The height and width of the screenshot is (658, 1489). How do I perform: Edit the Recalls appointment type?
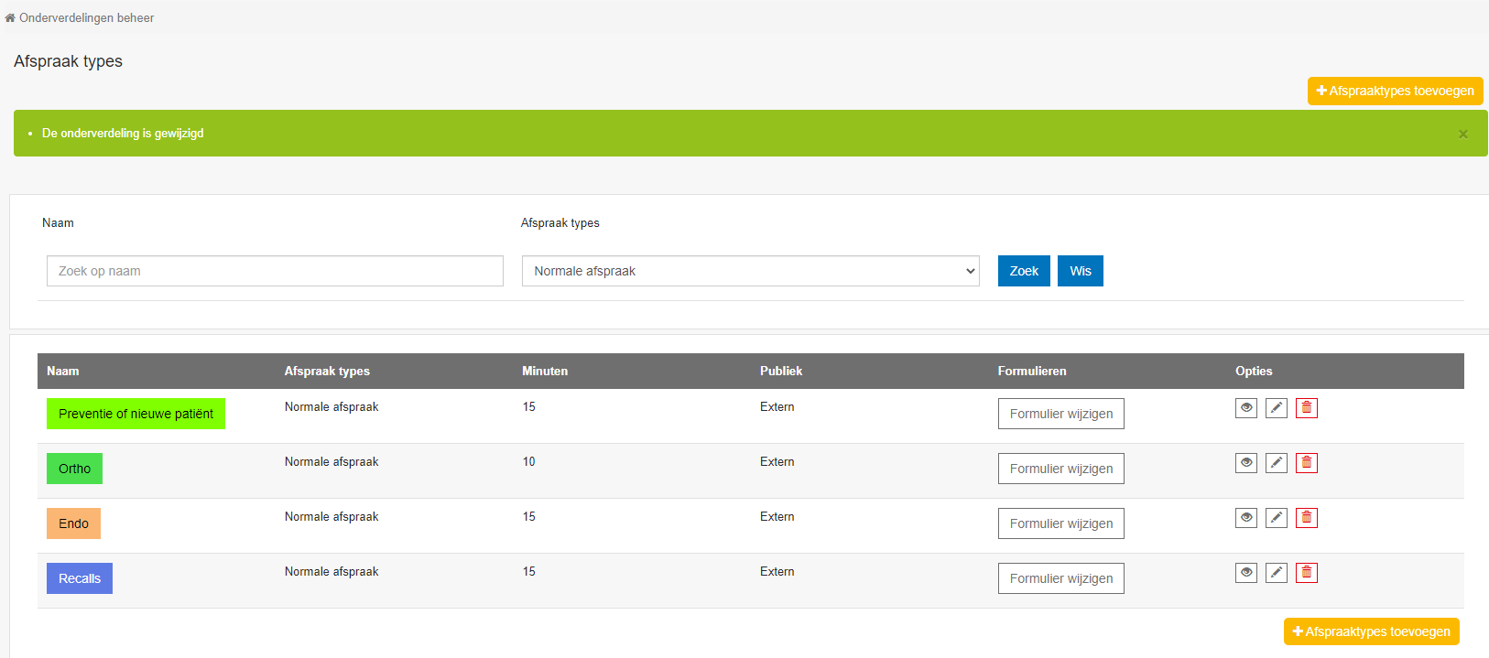1276,573
